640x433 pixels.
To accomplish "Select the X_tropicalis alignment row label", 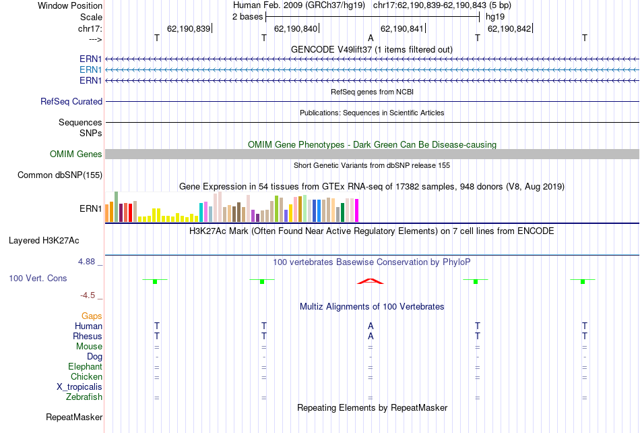I will click(79, 387).
